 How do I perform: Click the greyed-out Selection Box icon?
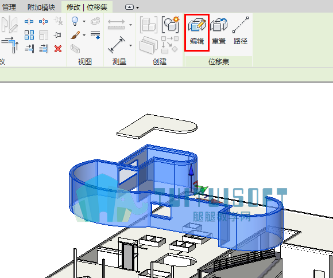75,49
